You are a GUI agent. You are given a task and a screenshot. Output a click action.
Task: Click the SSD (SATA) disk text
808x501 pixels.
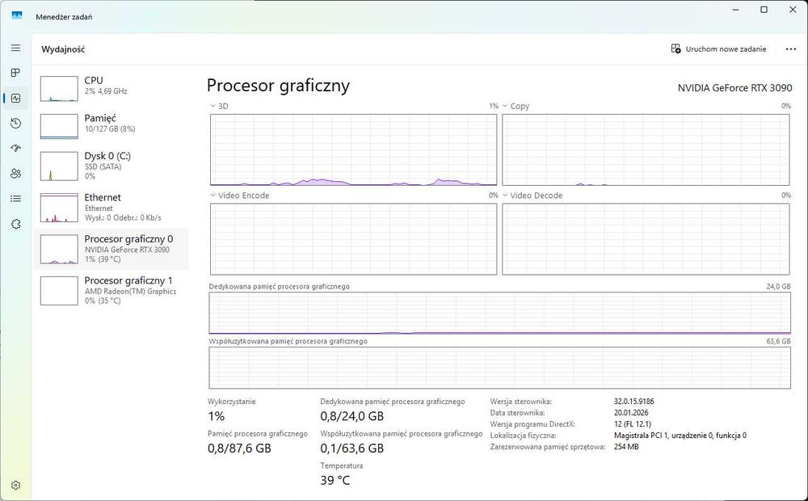point(103,166)
